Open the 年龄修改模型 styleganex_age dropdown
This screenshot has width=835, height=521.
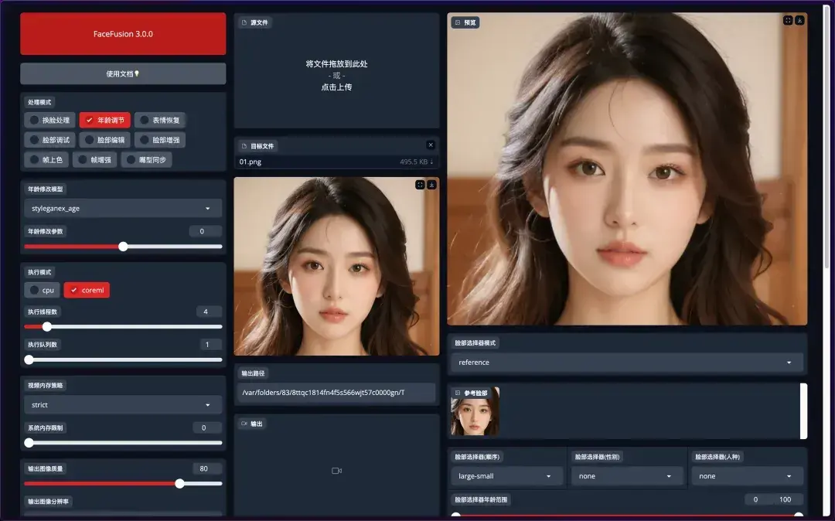click(123, 208)
